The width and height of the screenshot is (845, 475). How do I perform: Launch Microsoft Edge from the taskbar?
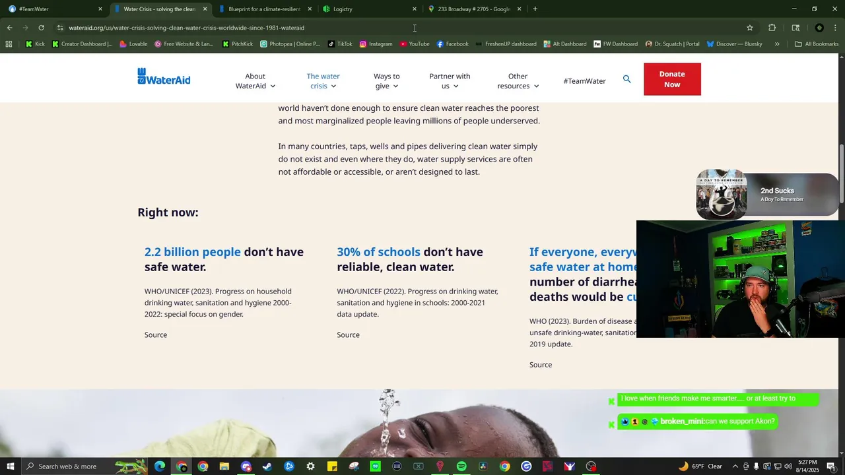[160, 466]
